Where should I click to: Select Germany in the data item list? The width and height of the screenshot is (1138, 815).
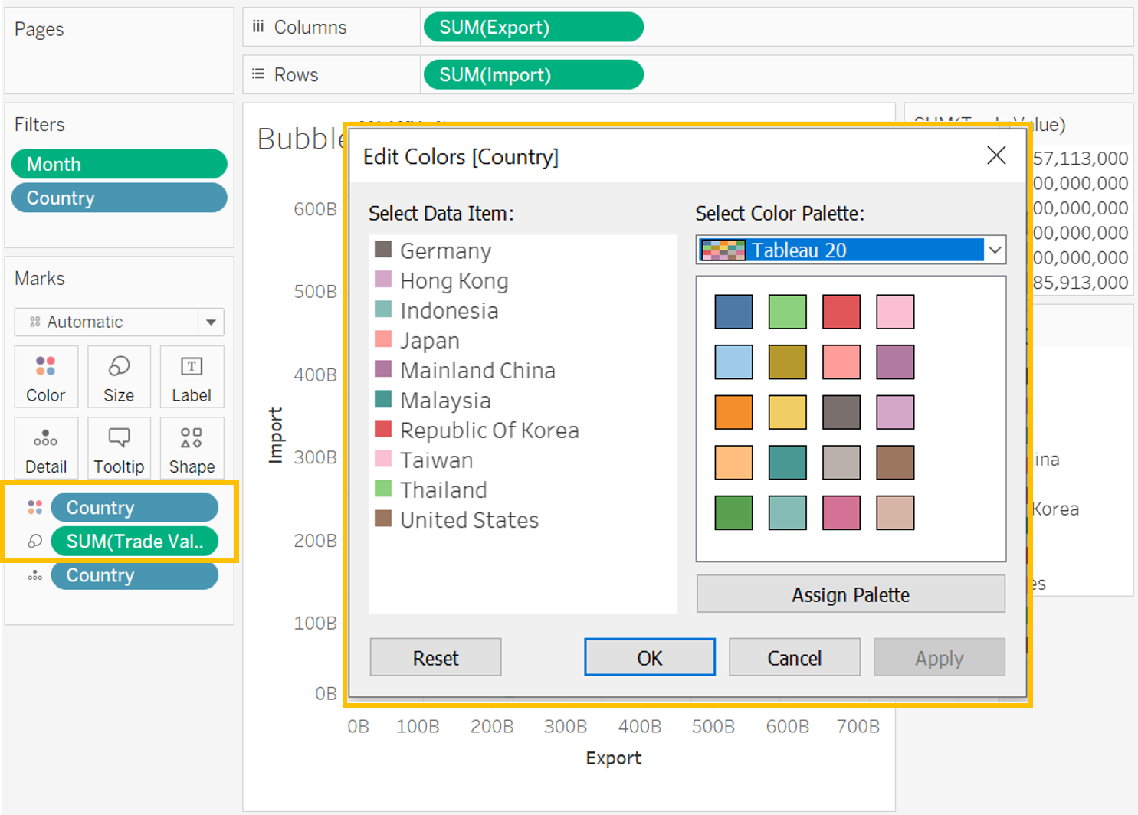tap(445, 251)
